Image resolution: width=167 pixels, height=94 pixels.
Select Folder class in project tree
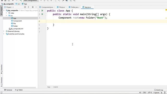14,26
